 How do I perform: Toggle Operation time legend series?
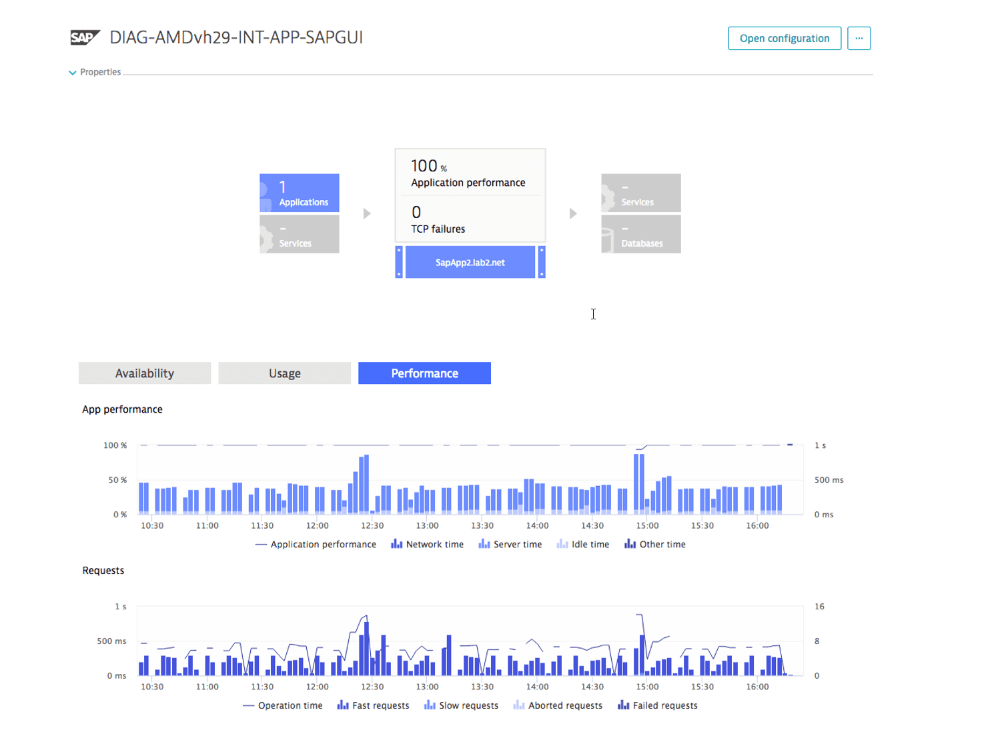pyautogui.click(x=282, y=706)
